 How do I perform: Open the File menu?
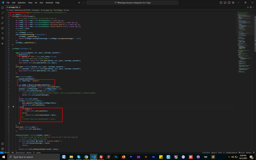tap(8, 2)
